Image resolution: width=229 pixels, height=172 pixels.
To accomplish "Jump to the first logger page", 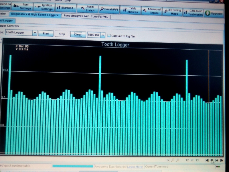I will 207,160.
